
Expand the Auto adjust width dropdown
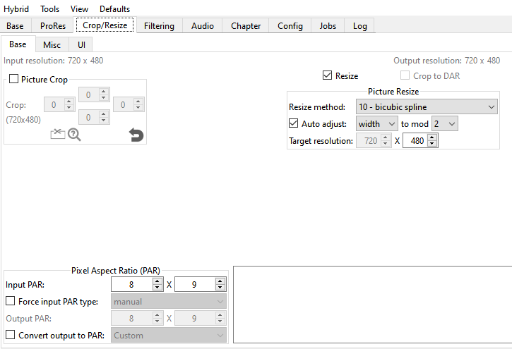click(377, 124)
